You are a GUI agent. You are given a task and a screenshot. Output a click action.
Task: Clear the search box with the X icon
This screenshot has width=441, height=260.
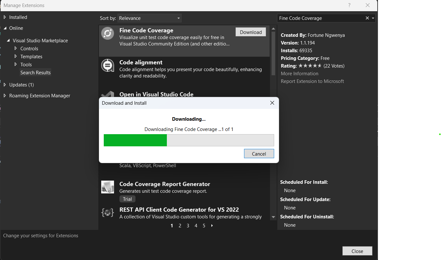(x=367, y=18)
